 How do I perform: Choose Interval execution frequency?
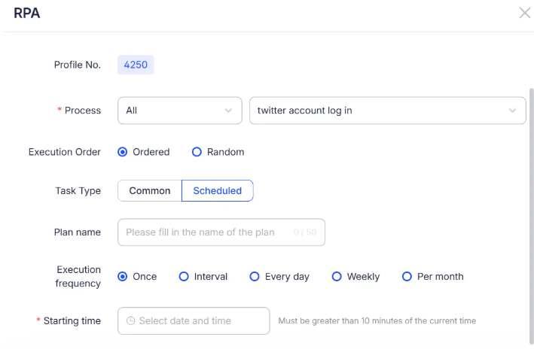184,277
